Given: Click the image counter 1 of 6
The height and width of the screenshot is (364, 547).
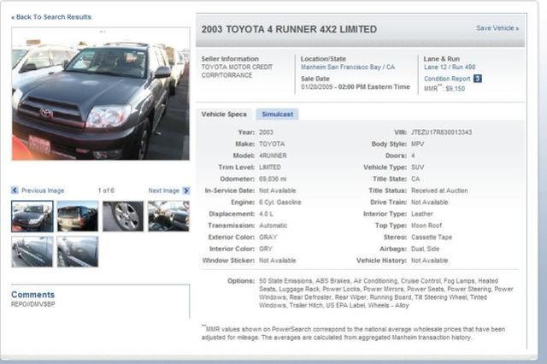Looking at the screenshot, I should (x=106, y=191).
